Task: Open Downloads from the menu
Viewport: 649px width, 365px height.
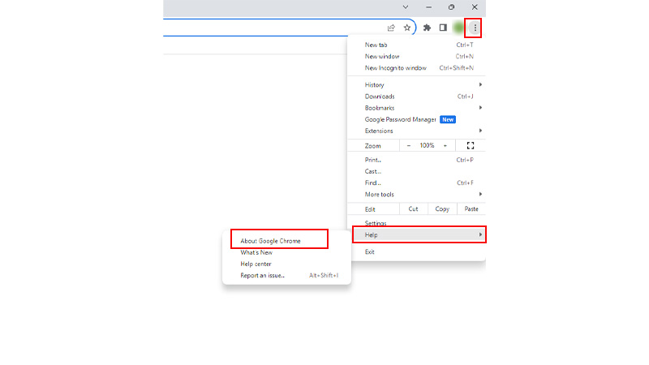Action: (x=417, y=97)
